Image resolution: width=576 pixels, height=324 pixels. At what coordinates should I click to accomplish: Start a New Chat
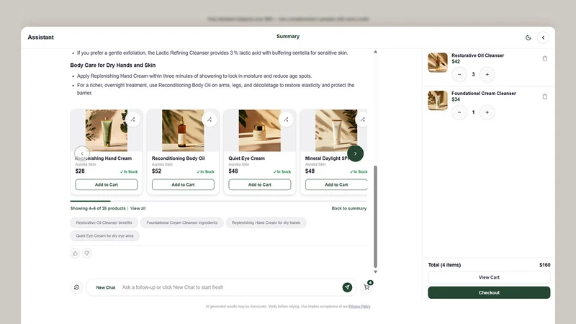pyautogui.click(x=106, y=287)
